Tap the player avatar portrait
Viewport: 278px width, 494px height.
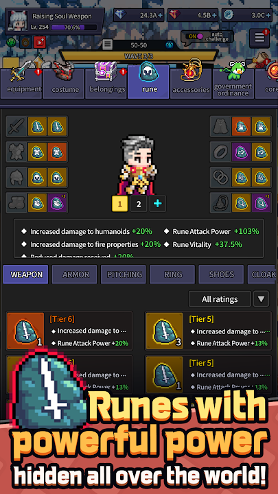point(18,21)
